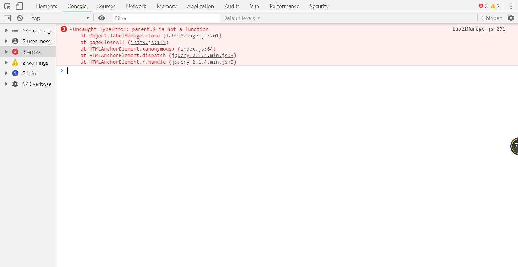This screenshot has height=267, width=518.
Task: Toggle the device toolbar icon
Action: coord(19,6)
